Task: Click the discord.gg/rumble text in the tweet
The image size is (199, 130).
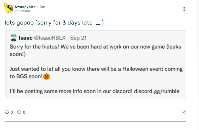Action: [157, 91]
